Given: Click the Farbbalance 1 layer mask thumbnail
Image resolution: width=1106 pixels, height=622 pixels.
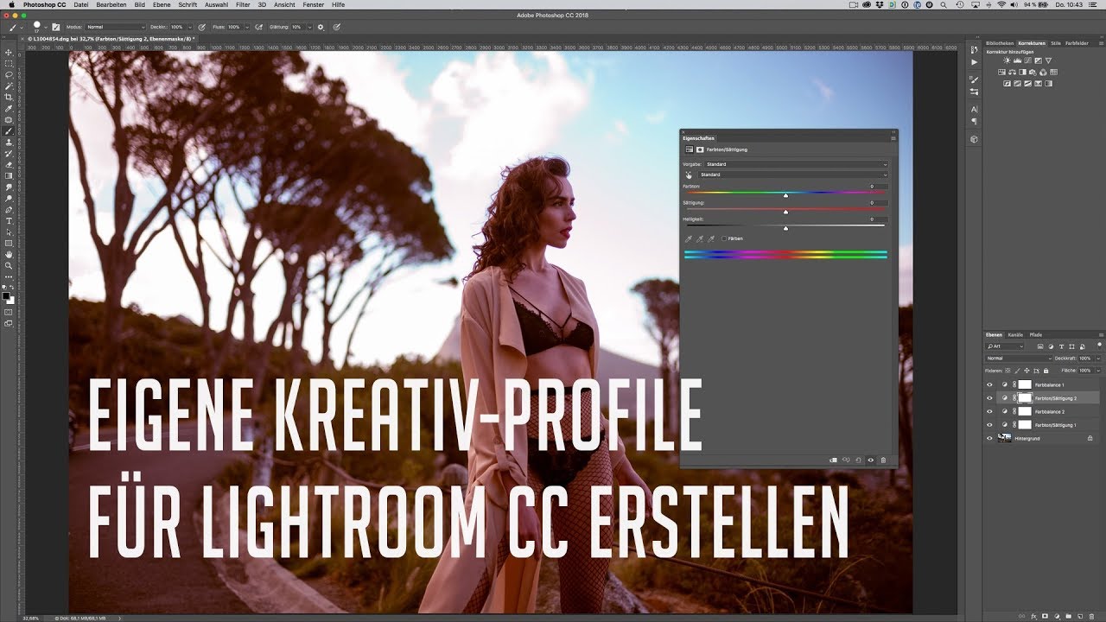Looking at the screenshot, I should [x=1025, y=384].
